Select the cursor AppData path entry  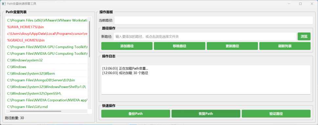coord(47,34)
